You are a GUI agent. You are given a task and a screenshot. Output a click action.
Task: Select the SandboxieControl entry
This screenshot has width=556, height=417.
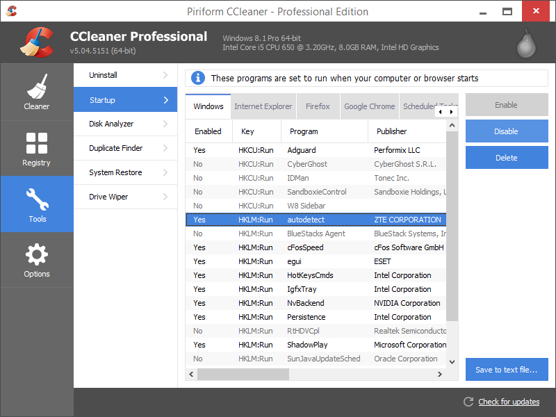point(316,192)
